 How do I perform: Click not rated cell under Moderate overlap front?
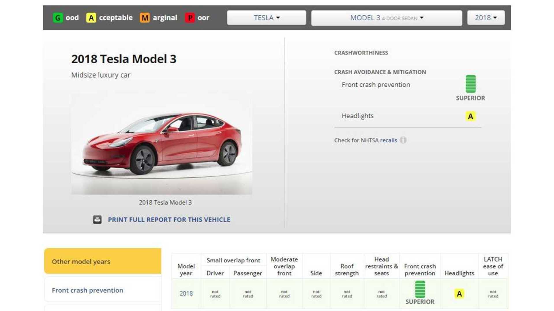pos(284,294)
